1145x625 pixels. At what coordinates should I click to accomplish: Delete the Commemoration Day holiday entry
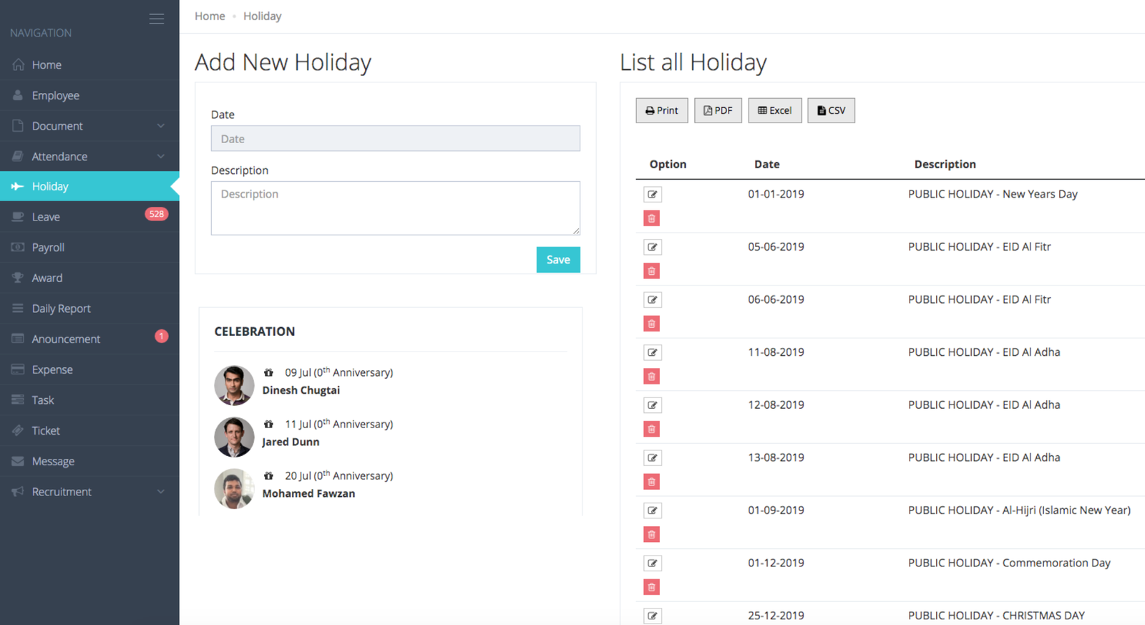coord(651,588)
